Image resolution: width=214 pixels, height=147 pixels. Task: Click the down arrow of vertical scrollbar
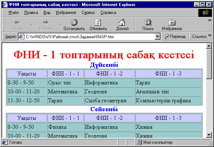pyautogui.click(x=209, y=135)
